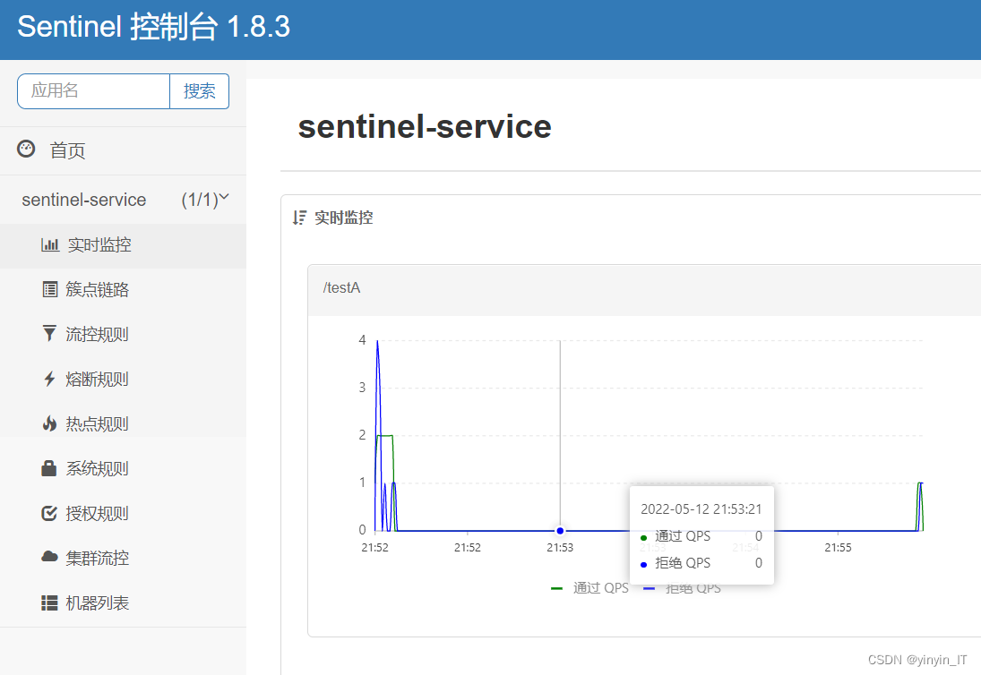
Task: Toggle the 通过 QPS green legend entry
Action: point(589,588)
